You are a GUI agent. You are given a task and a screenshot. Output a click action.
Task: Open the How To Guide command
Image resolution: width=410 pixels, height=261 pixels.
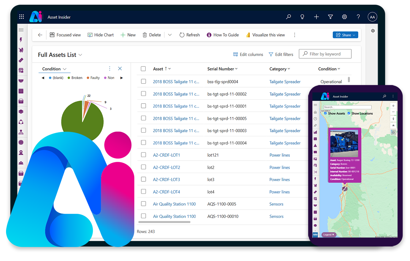coord(223,35)
